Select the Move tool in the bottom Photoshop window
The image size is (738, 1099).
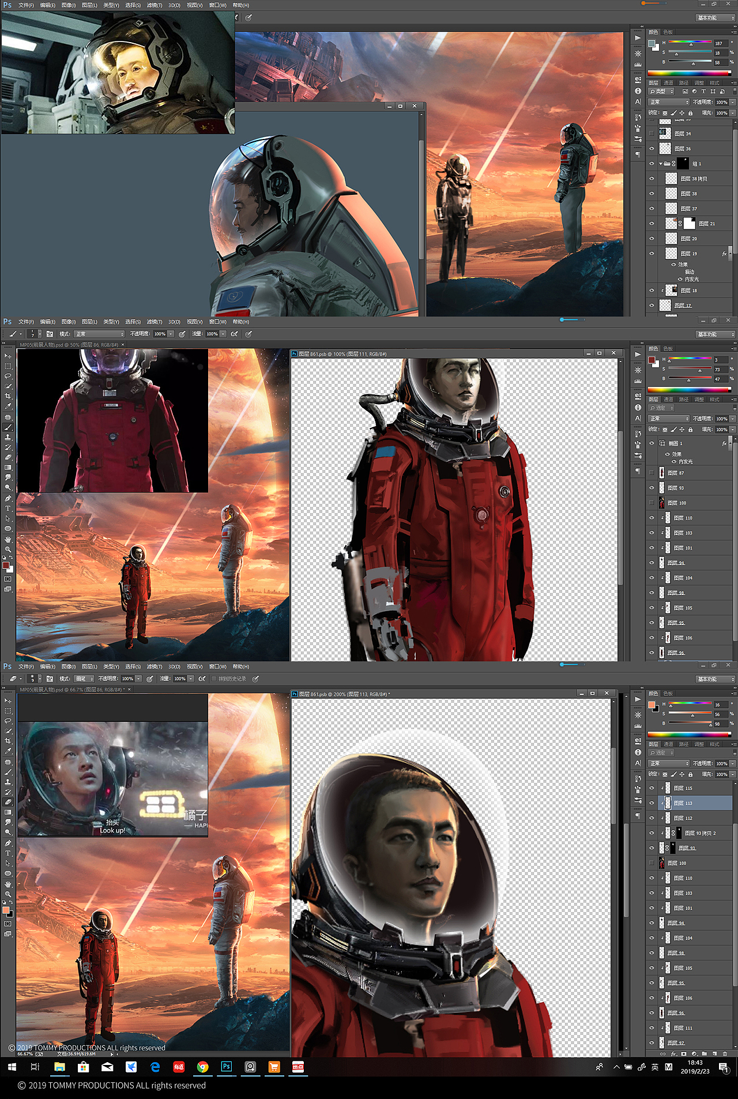click(8, 701)
